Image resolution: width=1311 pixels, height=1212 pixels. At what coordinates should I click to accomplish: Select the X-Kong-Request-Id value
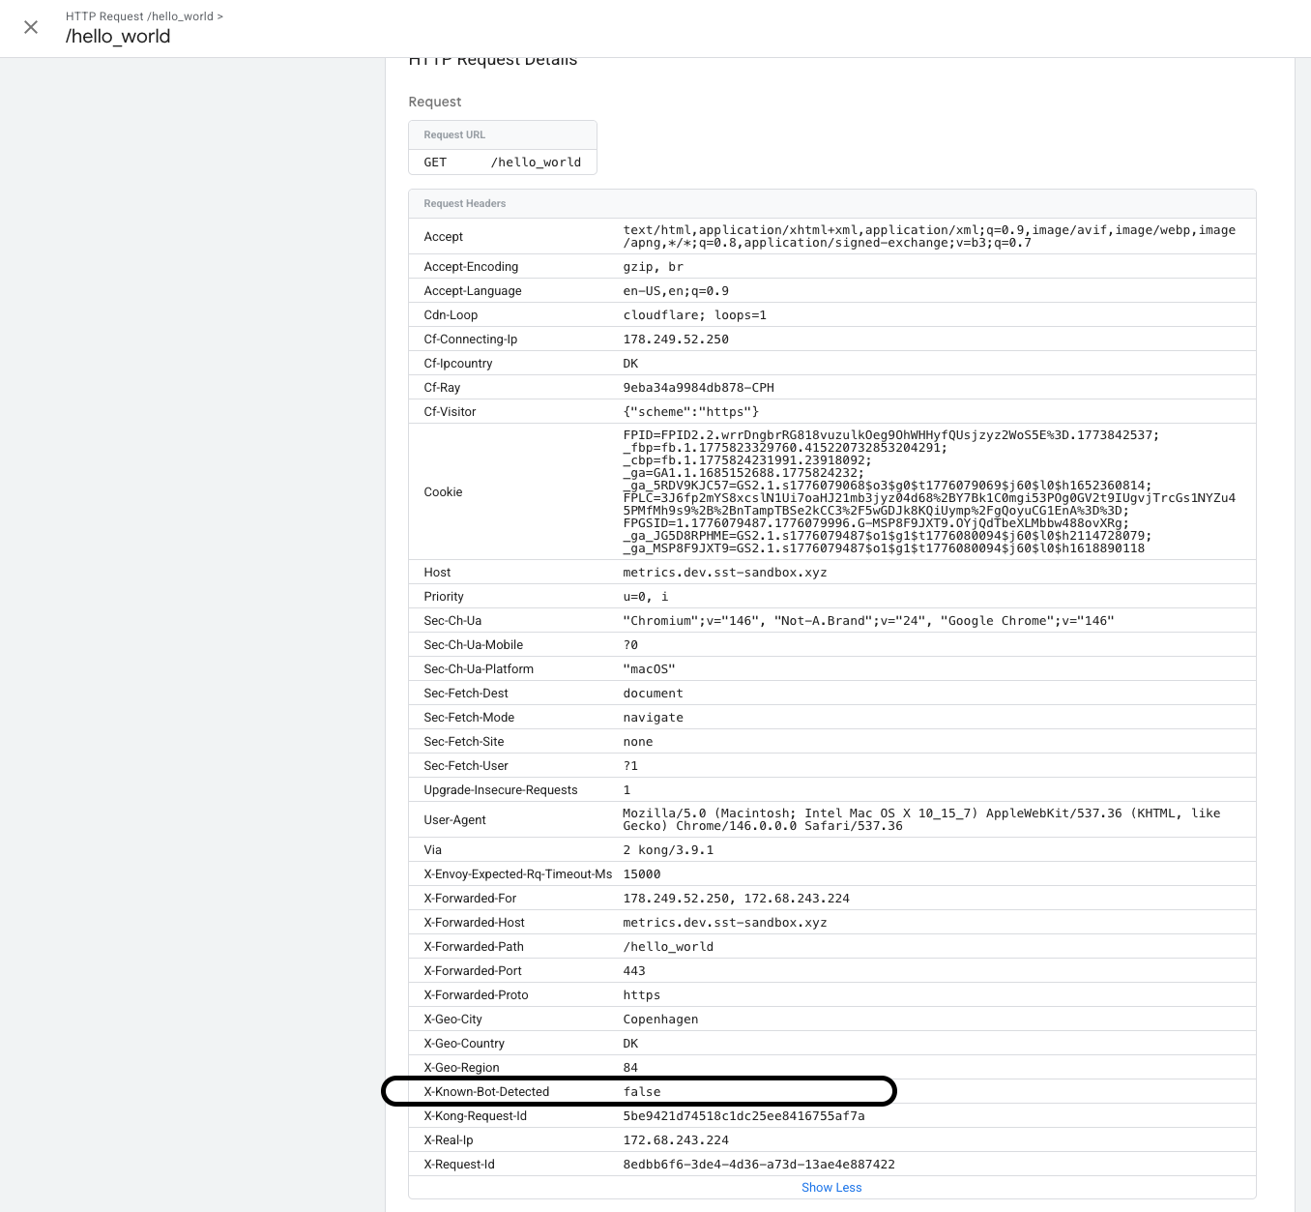coord(743,1116)
